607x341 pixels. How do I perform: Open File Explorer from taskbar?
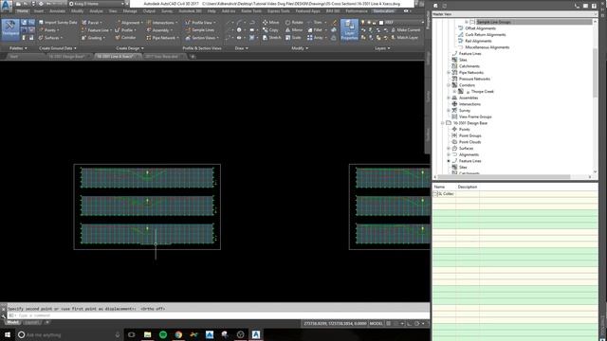(x=148, y=334)
